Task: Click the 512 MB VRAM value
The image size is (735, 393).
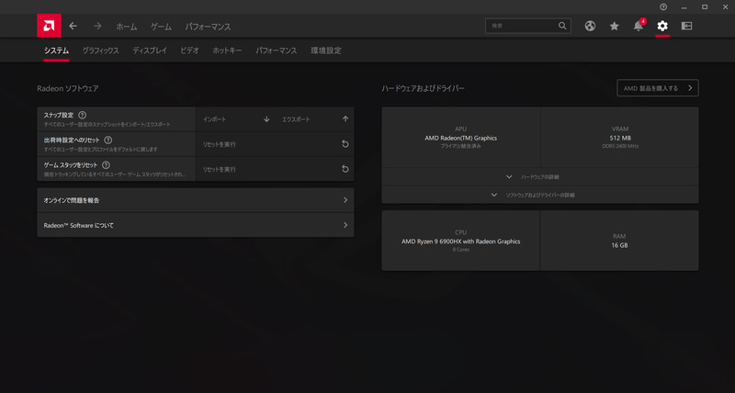Action: click(x=620, y=138)
